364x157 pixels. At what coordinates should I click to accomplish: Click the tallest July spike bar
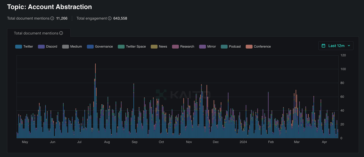95,101
